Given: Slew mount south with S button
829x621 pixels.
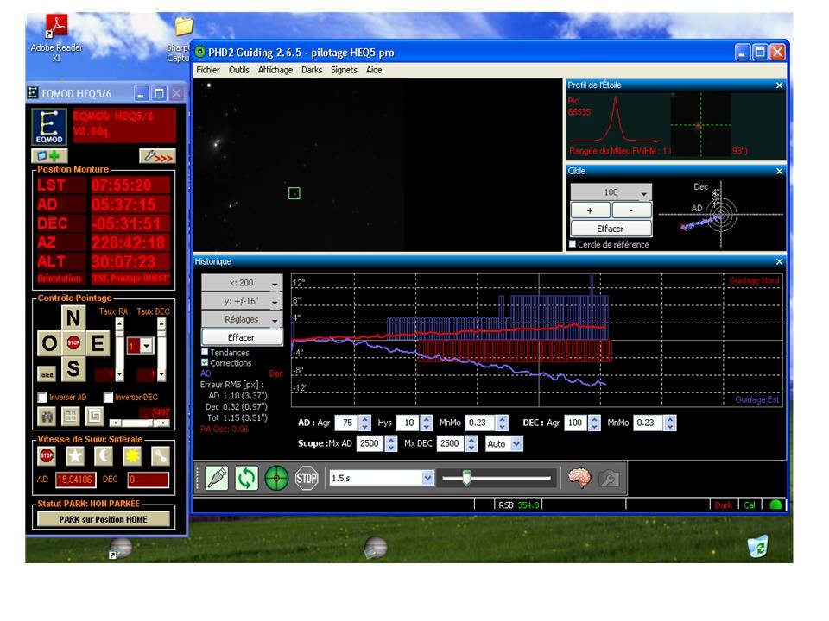Looking at the screenshot, I should point(73,368).
